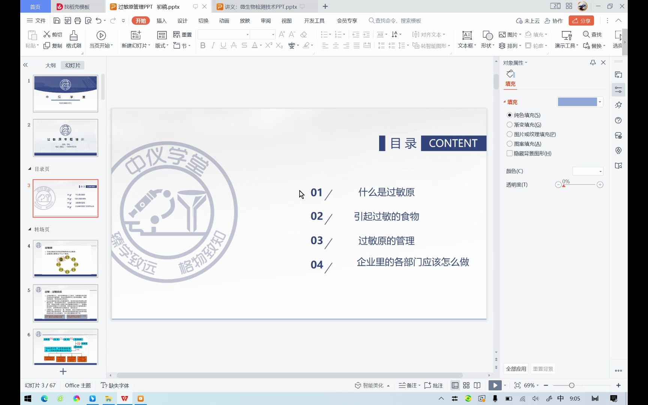Click the Print icon in quick toolbar
This screenshot has height=405, width=648.
coord(78,21)
